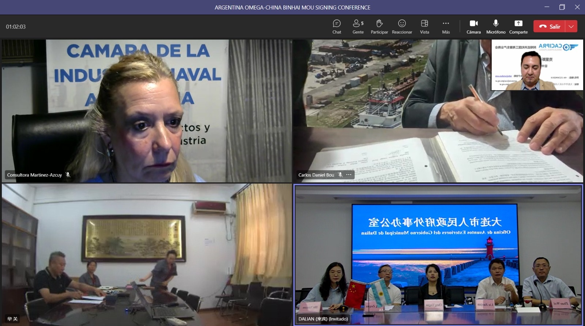585x326 pixels.
Task: Leave the meeting with Salir
Action: (x=550, y=26)
